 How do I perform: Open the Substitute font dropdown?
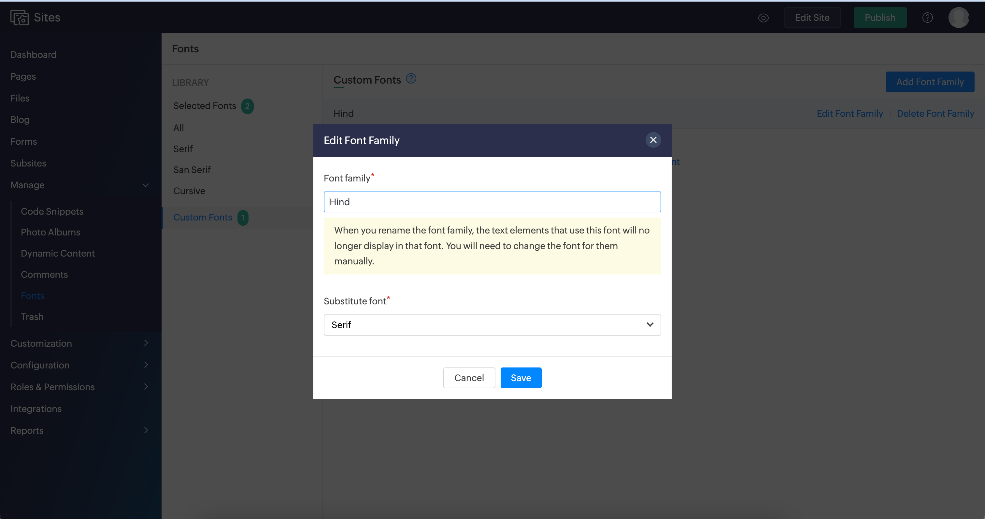[x=492, y=325]
